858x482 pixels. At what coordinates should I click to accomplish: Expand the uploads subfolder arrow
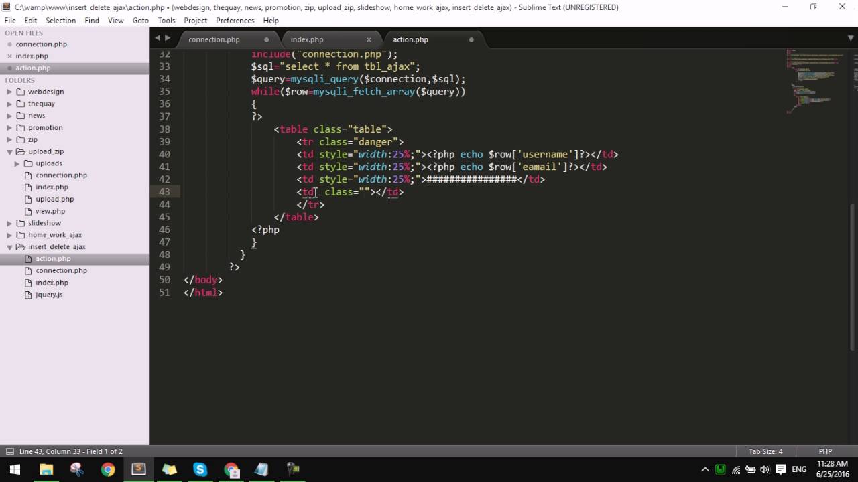click(x=17, y=163)
